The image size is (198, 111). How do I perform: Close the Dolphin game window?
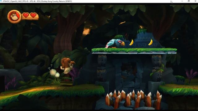pyautogui.click(x=195, y=1)
